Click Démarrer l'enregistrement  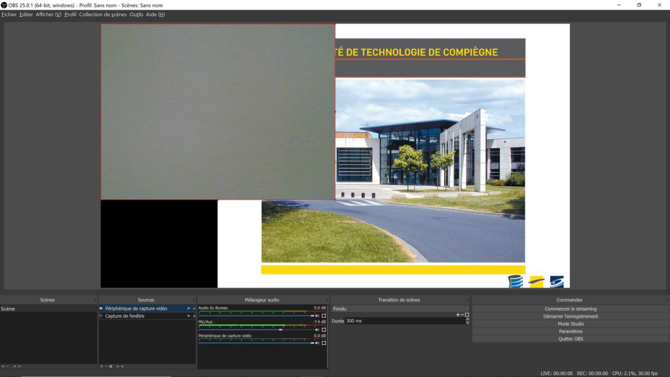[571, 316]
